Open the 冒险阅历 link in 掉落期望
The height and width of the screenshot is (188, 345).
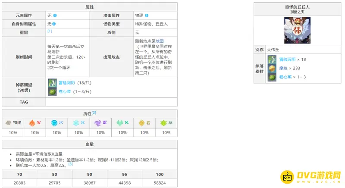[67, 83]
